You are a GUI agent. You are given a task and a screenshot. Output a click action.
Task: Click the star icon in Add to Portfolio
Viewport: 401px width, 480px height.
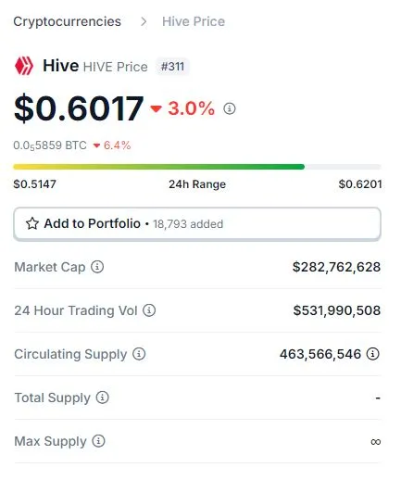point(32,223)
